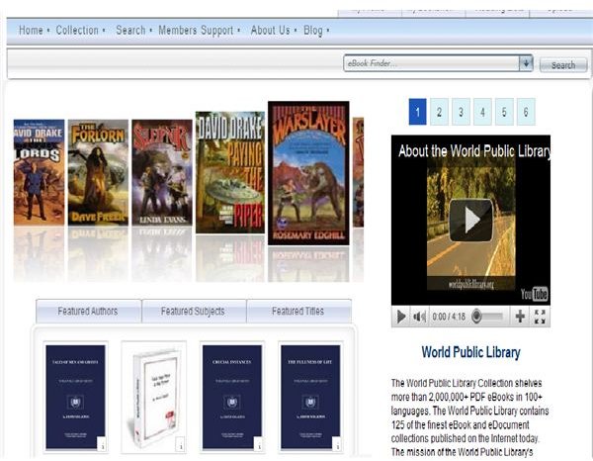
Task: Switch to the Featured Authors tab
Action: coord(88,311)
